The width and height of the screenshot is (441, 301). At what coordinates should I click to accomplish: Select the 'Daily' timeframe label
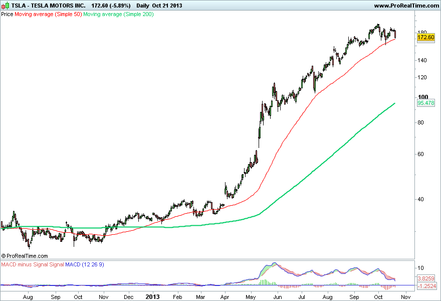click(x=143, y=6)
